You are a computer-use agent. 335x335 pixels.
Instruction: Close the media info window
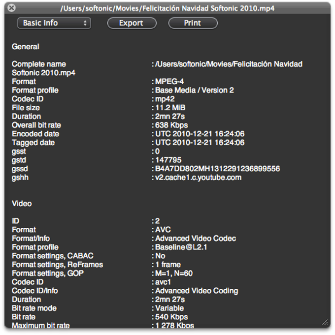pos(11,8)
